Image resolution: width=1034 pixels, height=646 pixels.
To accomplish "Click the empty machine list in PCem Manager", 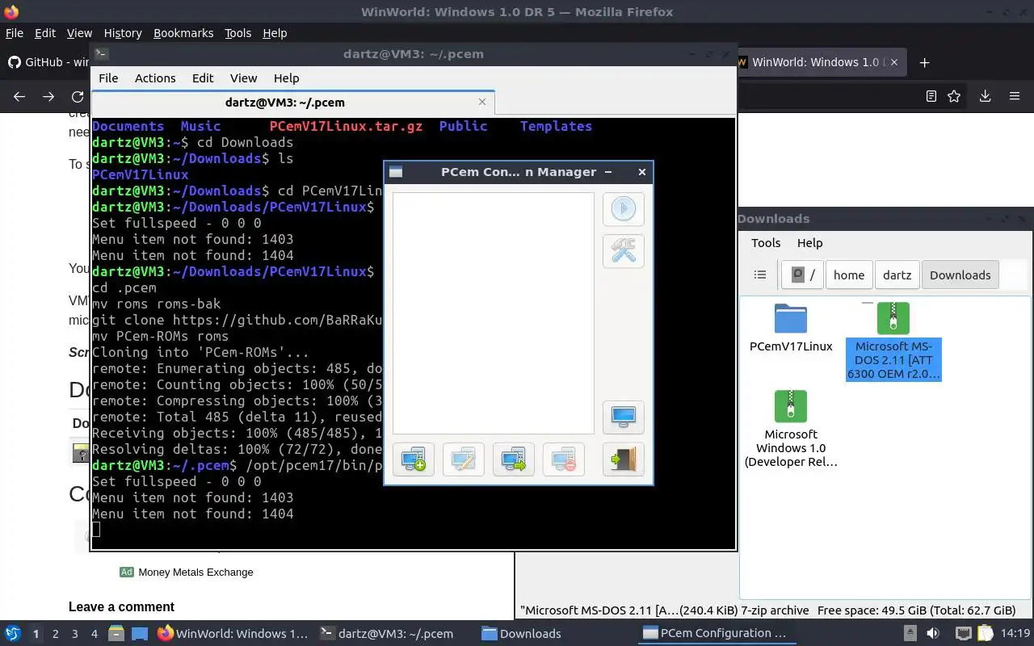I will coord(493,313).
